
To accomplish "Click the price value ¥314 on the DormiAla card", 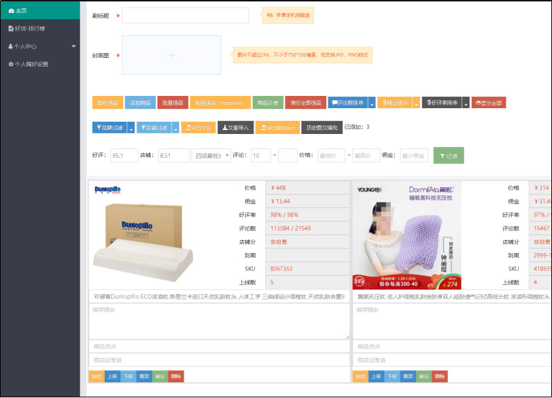I will [x=541, y=188].
